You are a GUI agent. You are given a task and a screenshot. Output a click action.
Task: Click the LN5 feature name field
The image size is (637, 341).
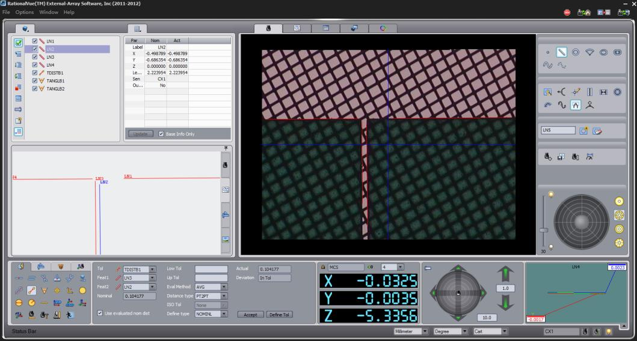tap(558, 130)
